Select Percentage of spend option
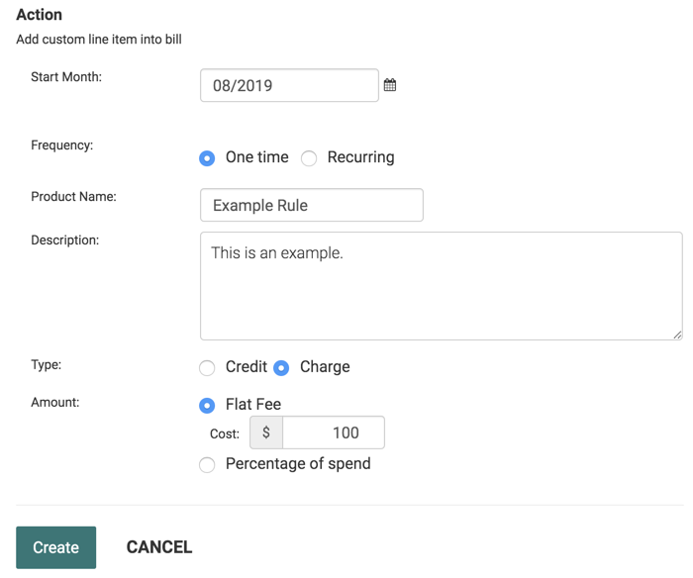The width and height of the screenshot is (693, 578). pos(207,465)
